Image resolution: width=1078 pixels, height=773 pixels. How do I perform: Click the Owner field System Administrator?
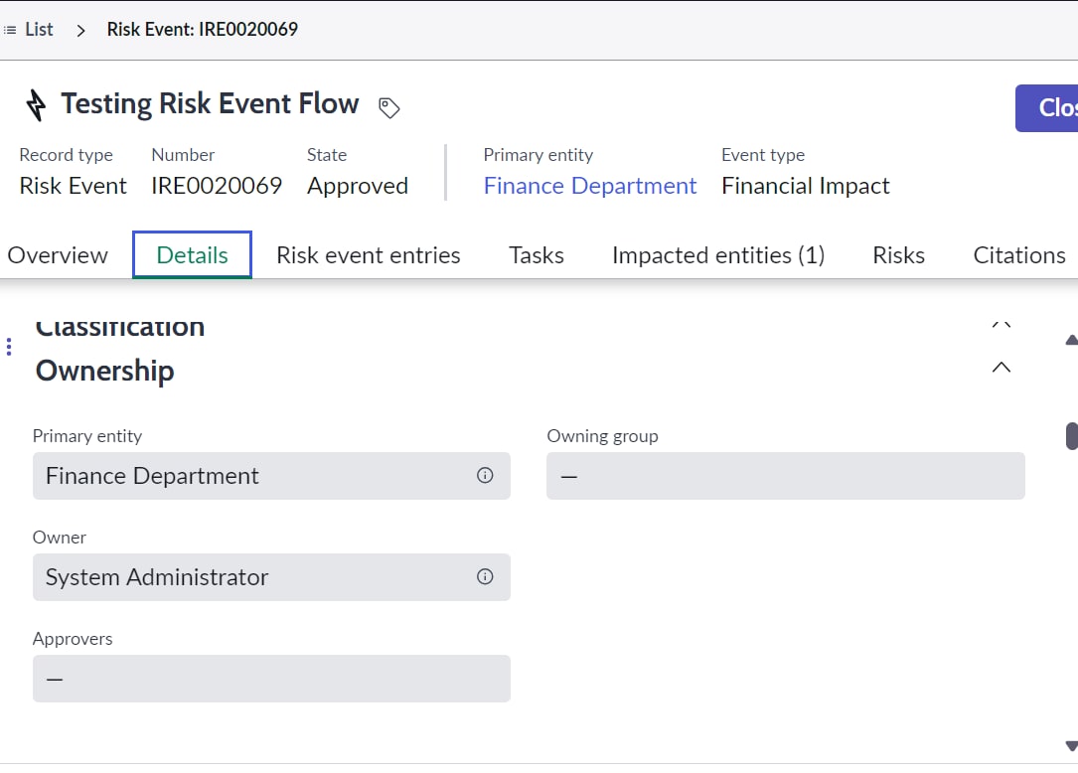tap(271, 577)
